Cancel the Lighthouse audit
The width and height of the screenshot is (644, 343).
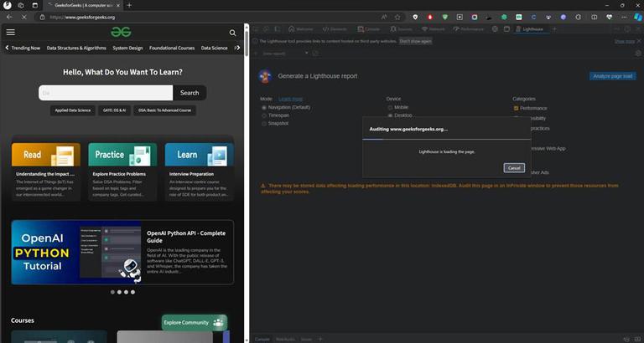514,168
